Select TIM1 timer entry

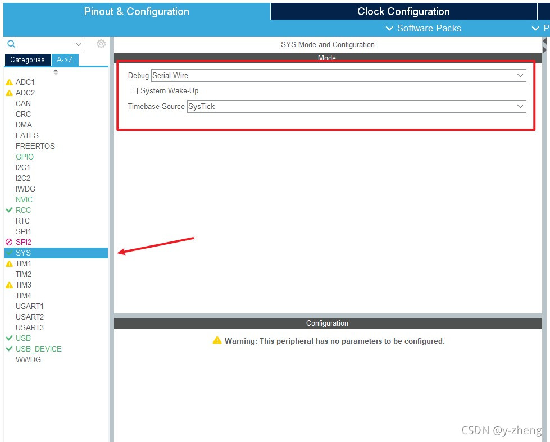[24, 263]
